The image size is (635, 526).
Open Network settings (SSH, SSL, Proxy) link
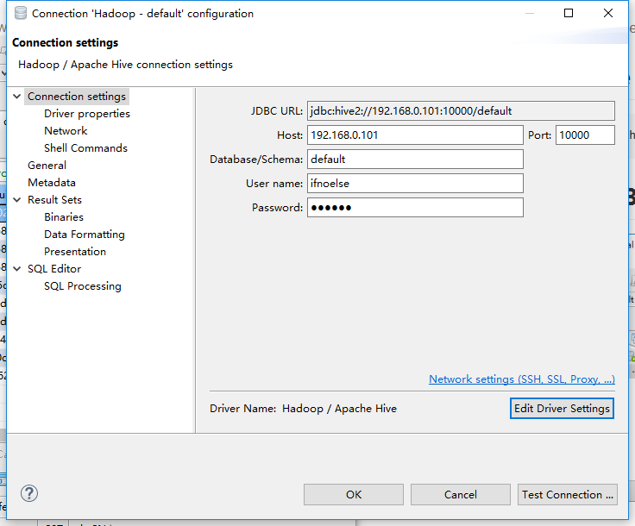[521, 379]
